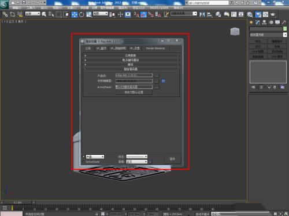Open the Material Editor

250,14
